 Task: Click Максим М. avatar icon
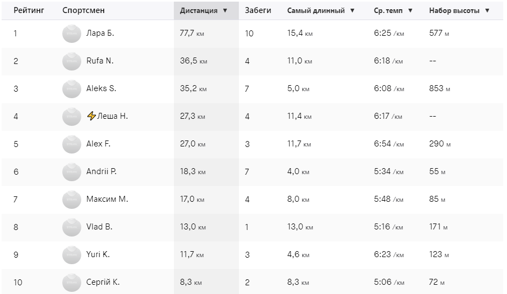coord(71,200)
